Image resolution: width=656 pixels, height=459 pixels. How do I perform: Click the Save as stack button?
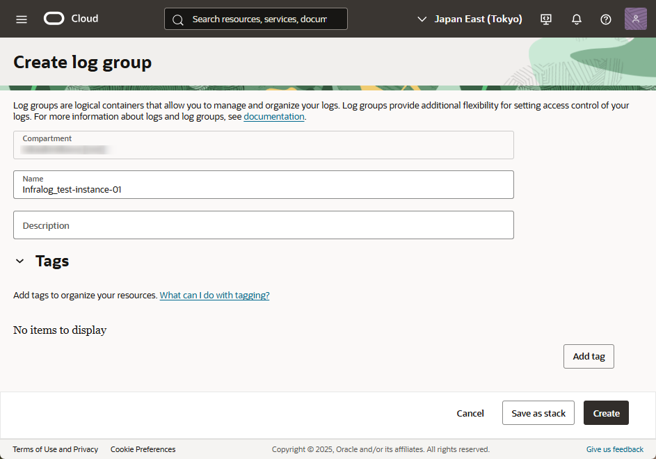(x=538, y=413)
